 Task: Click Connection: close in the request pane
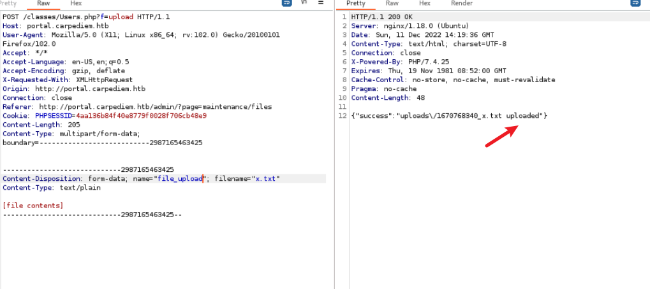pyautogui.click(x=37, y=98)
